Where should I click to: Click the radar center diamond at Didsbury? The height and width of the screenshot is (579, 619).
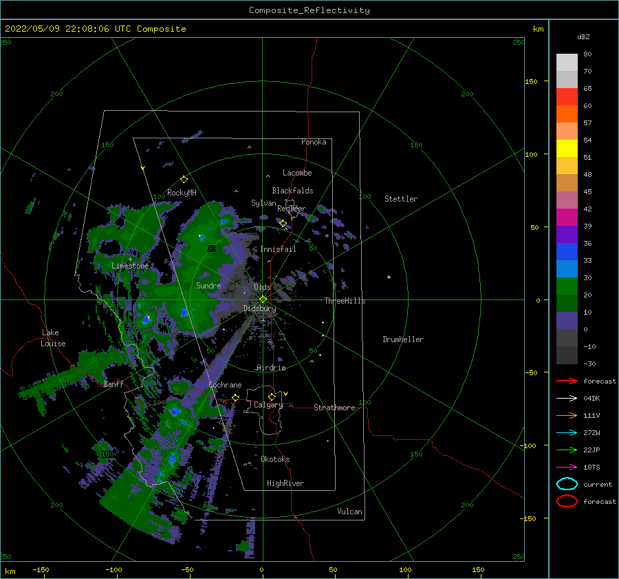point(263,299)
